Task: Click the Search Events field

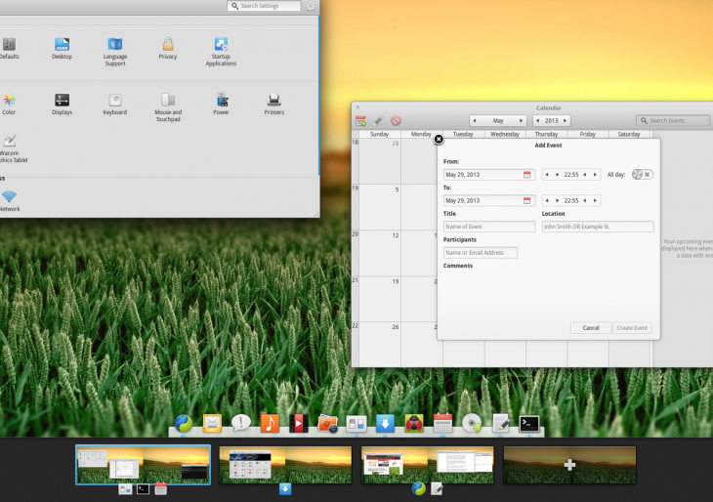Action: 673,121
